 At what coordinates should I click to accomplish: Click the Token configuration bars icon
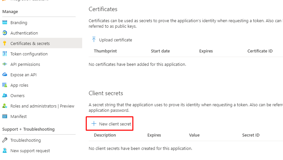coord(5,54)
